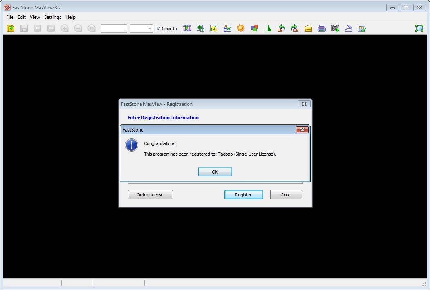Open the Edit menu

[x=21, y=17]
